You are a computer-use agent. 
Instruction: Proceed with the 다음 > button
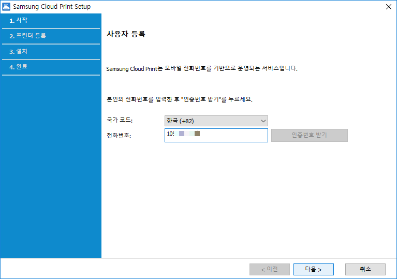pyautogui.click(x=314, y=269)
